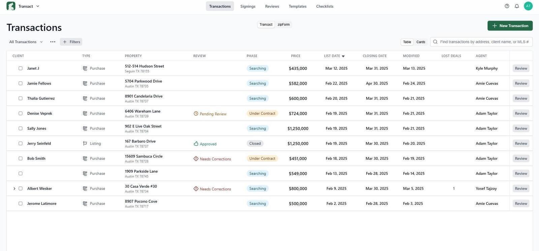Check the Jerome Latimore row checkbox
This screenshot has height=251, width=539.
pyautogui.click(x=21, y=204)
